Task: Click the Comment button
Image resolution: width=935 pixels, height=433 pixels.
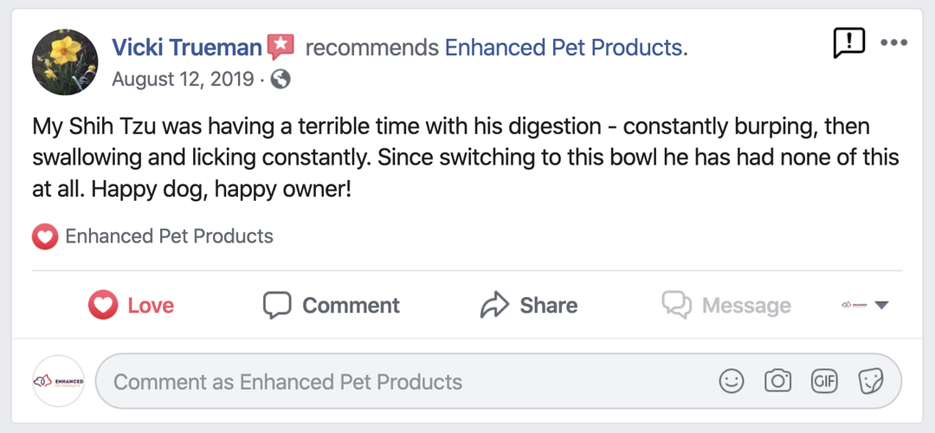Action: point(332,305)
